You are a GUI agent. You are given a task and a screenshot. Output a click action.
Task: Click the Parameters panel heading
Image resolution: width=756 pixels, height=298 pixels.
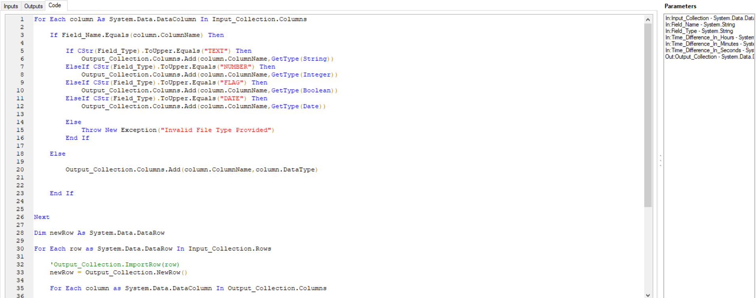[x=680, y=6]
